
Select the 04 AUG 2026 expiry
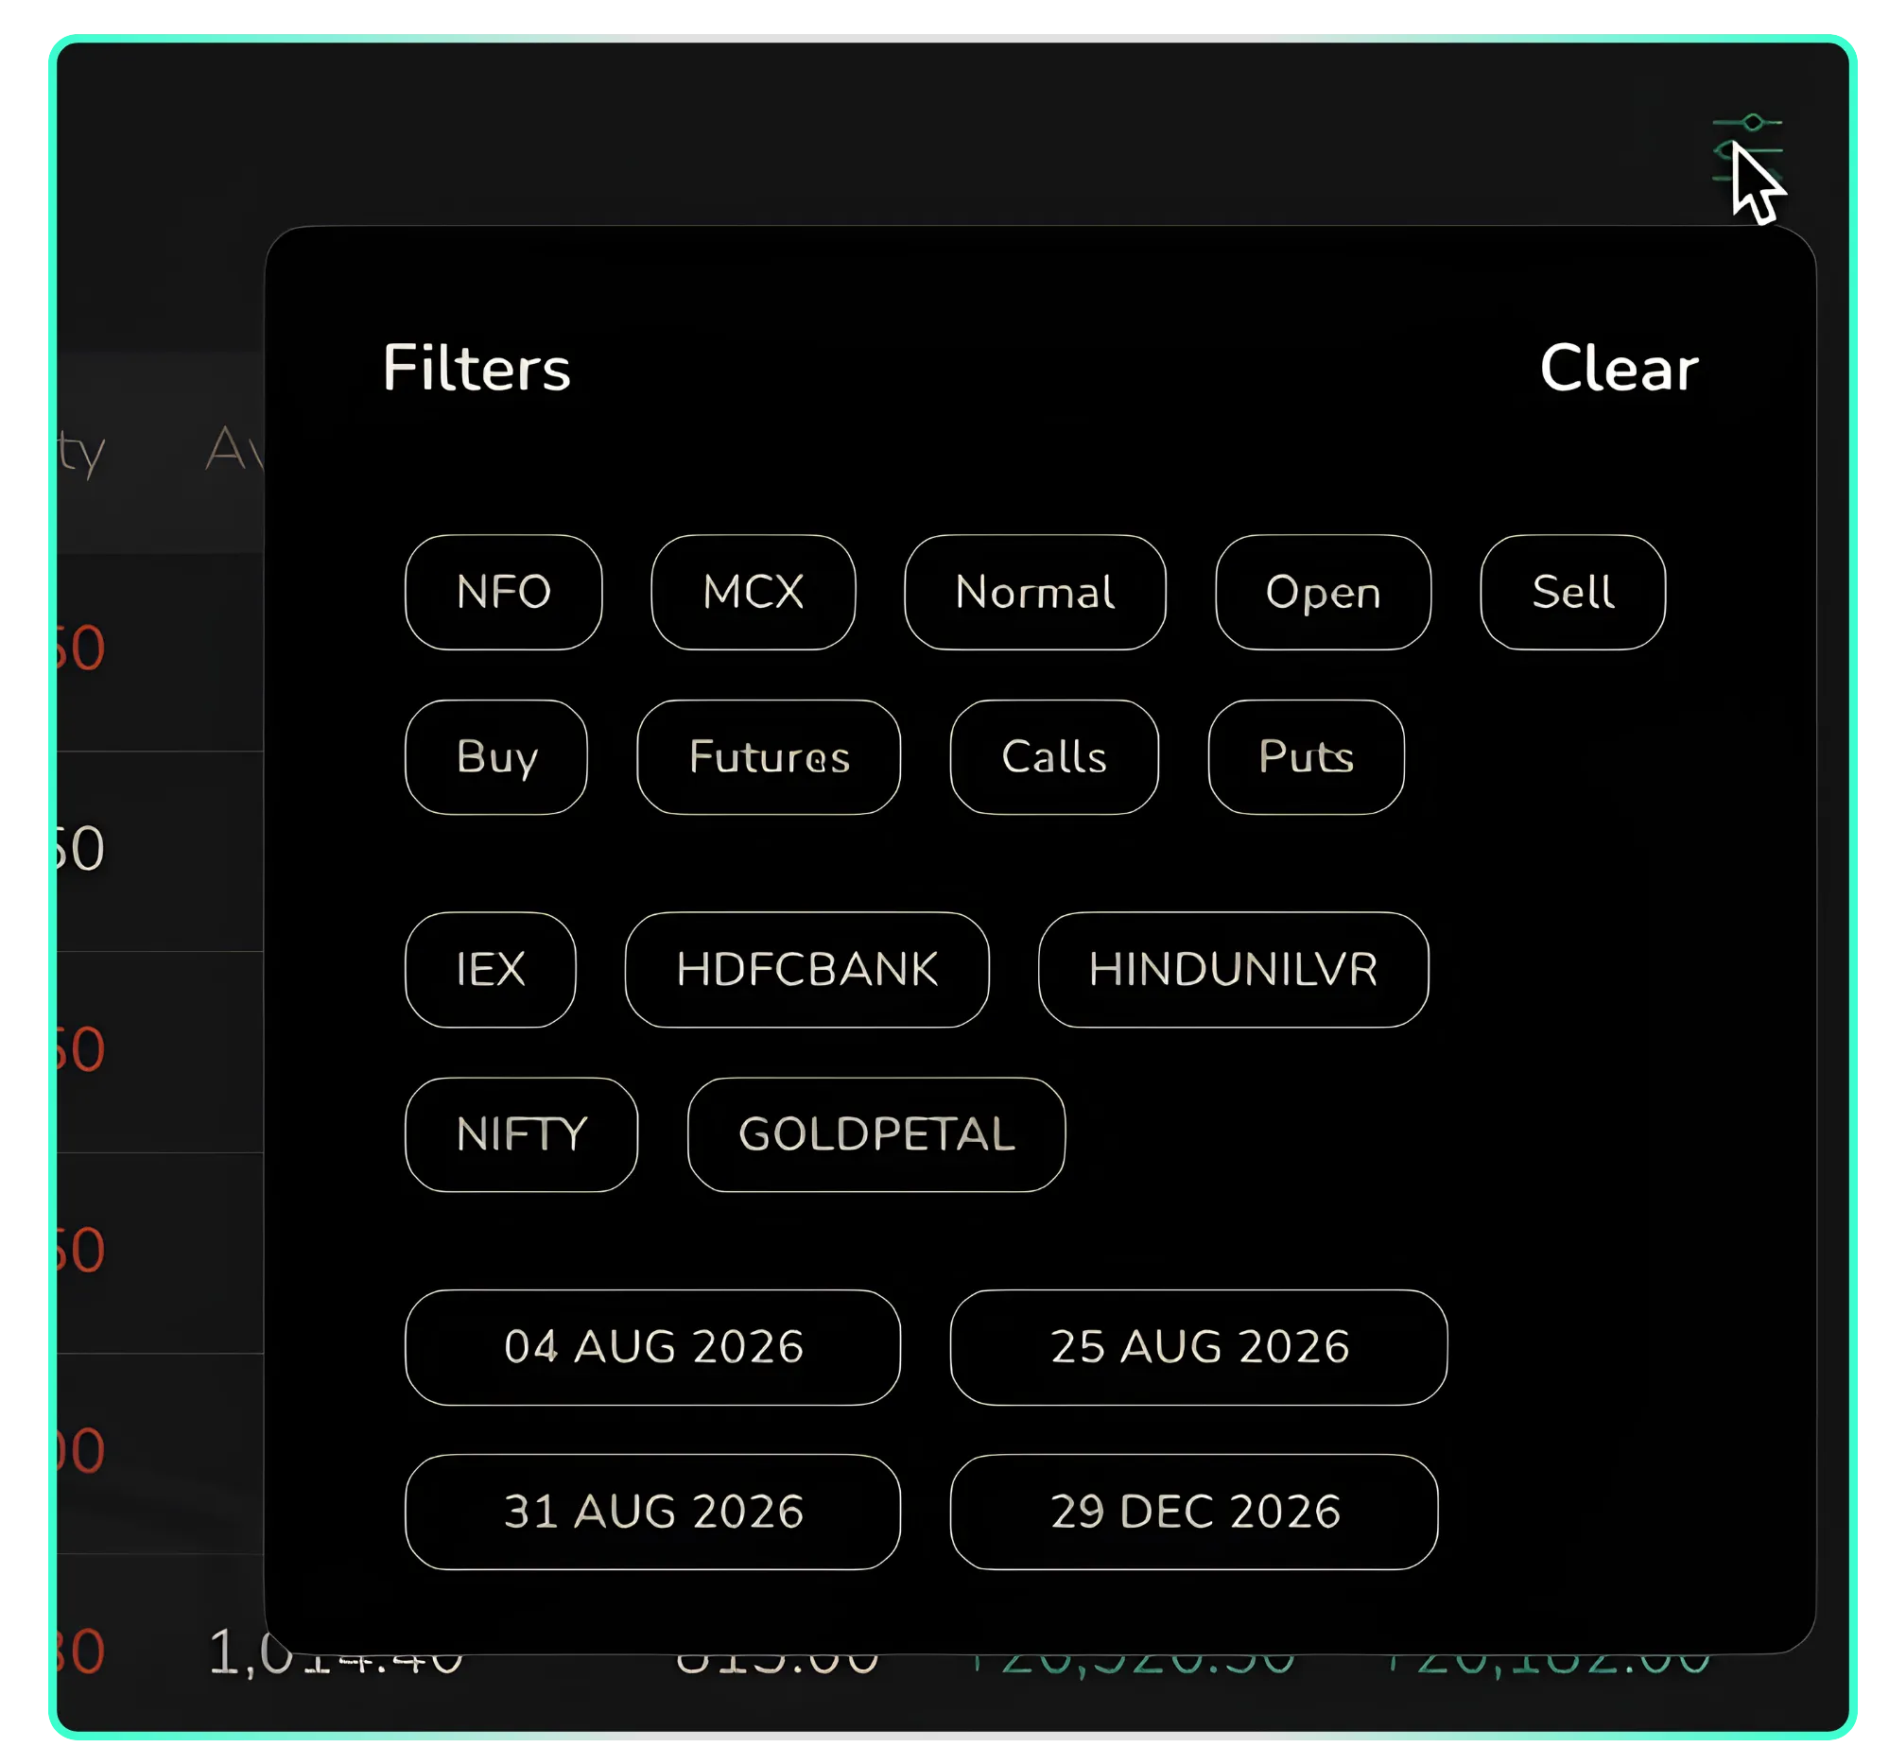pyautogui.click(x=652, y=1347)
